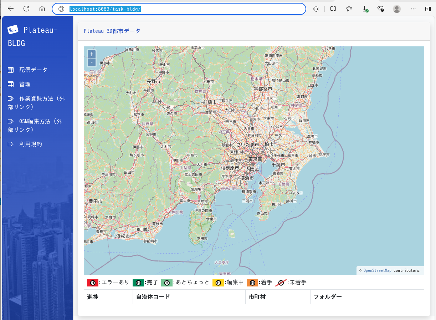436x320 pixels.
Task: Show the browser downloads icon
Action: (x=365, y=9)
